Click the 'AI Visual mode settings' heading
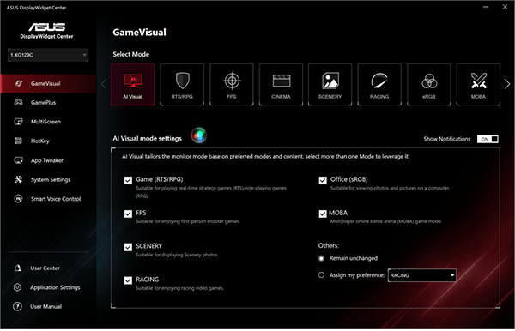Viewport: 515px width, 331px height. (147, 138)
